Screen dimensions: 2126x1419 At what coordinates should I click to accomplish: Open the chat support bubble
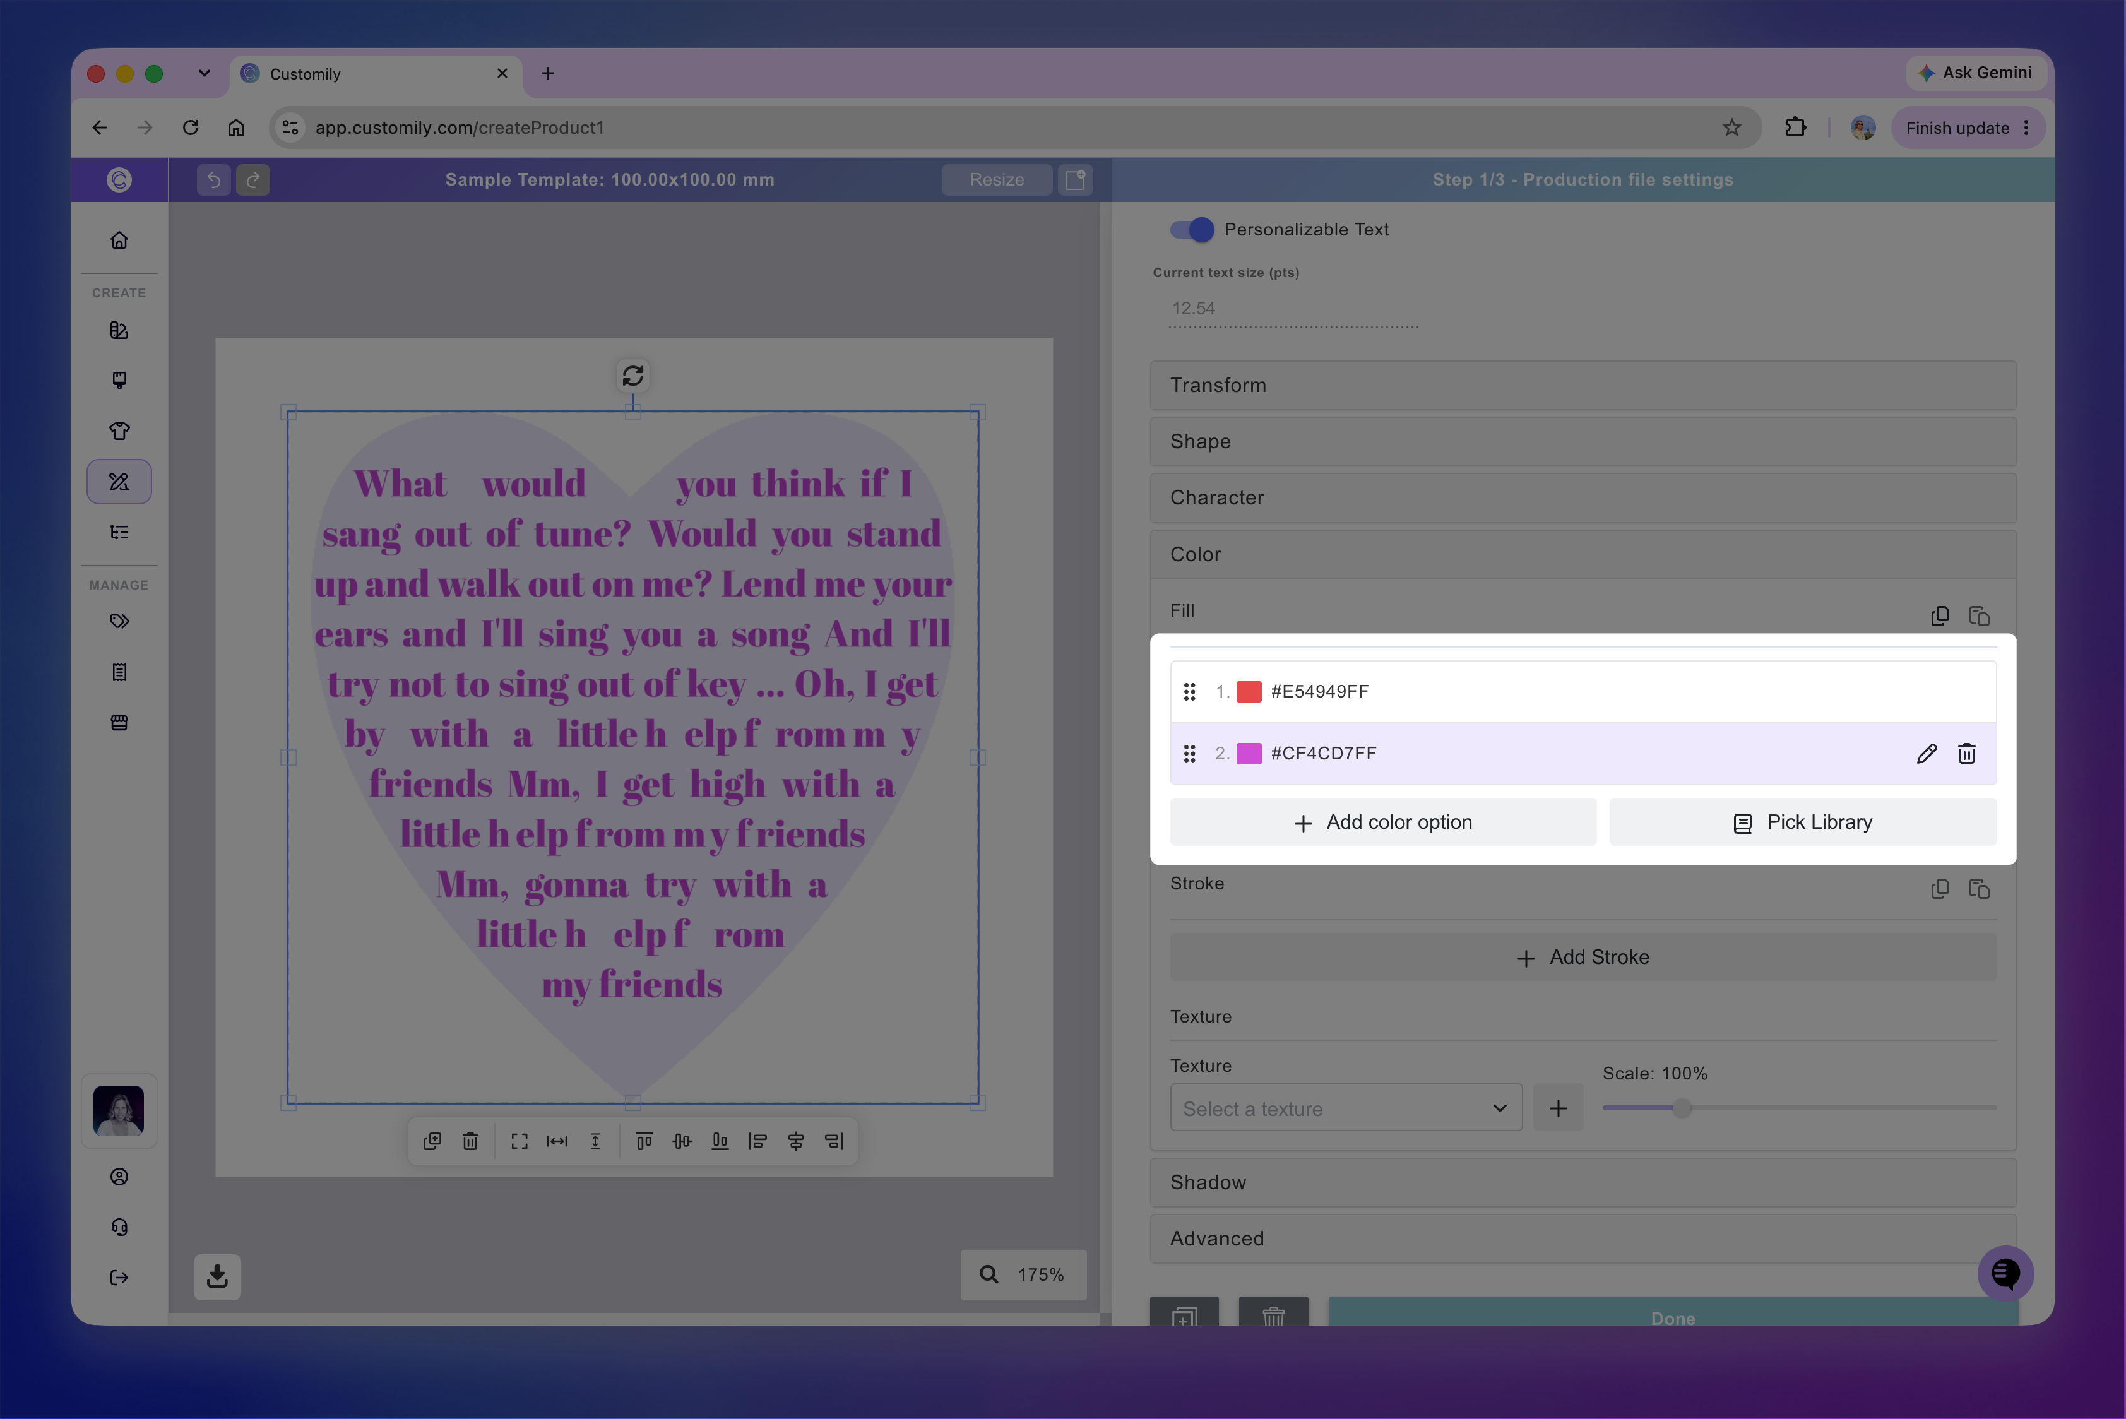[x=2005, y=1274]
